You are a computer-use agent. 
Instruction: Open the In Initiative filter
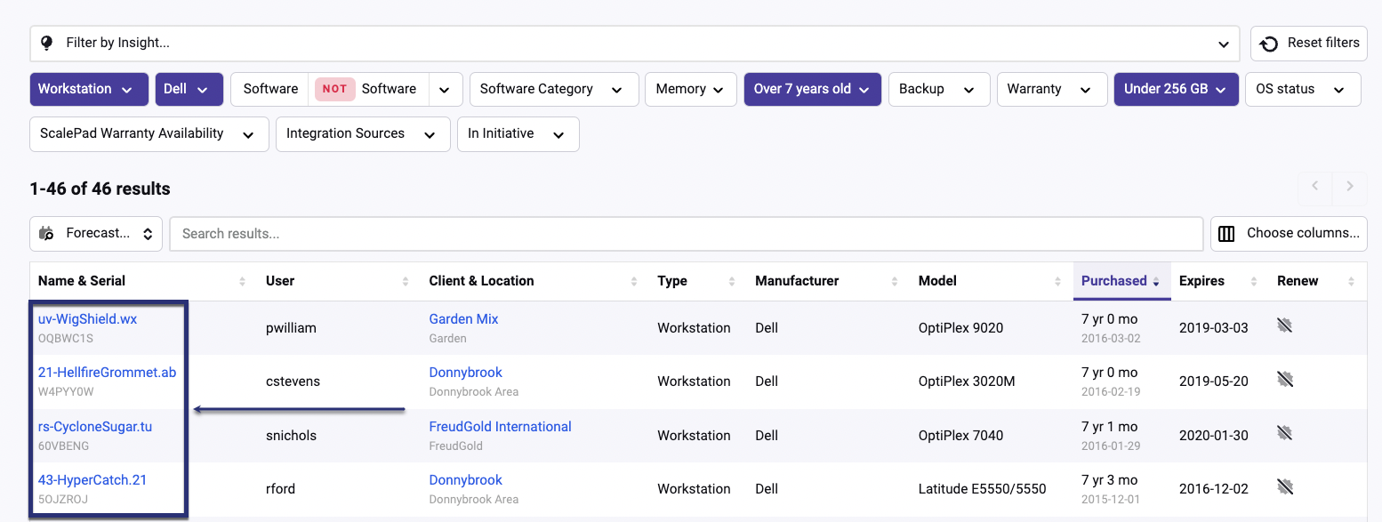click(x=518, y=134)
